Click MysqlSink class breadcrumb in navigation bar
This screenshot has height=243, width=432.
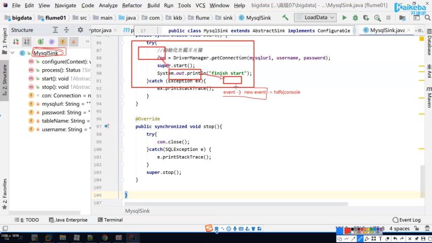pos(255,18)
